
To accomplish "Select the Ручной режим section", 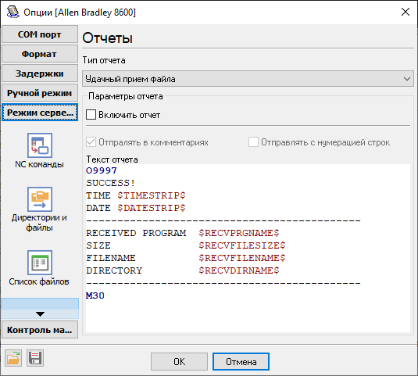I will click(x=40, y=93).
